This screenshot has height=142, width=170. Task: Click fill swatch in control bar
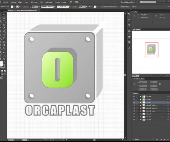click(12, 7)
